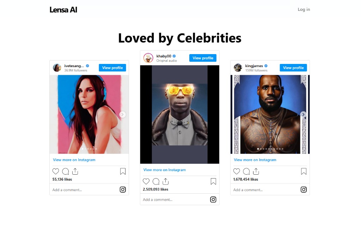Save the ivetesang post with bookmark icon
361x240 pixels.
click(123, 171)
